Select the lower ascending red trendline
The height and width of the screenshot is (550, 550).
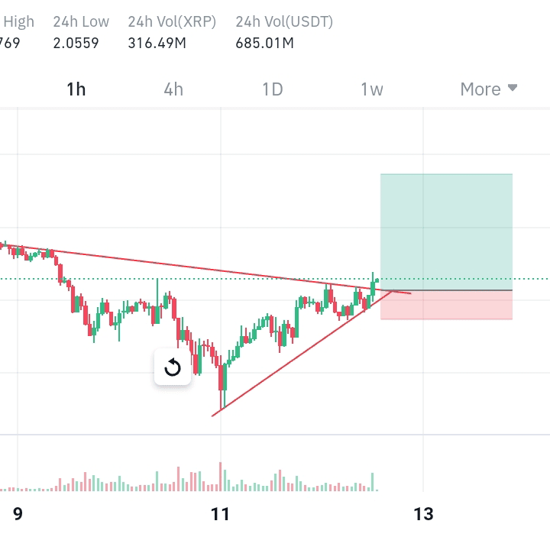click(302, 354)
